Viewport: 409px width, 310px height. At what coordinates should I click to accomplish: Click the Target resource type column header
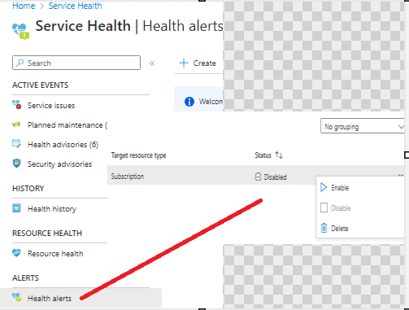[138, 155]
